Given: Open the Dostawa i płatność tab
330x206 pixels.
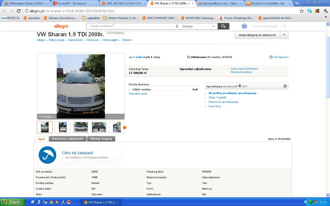Looking at the screenshot, I should [68, 139].
